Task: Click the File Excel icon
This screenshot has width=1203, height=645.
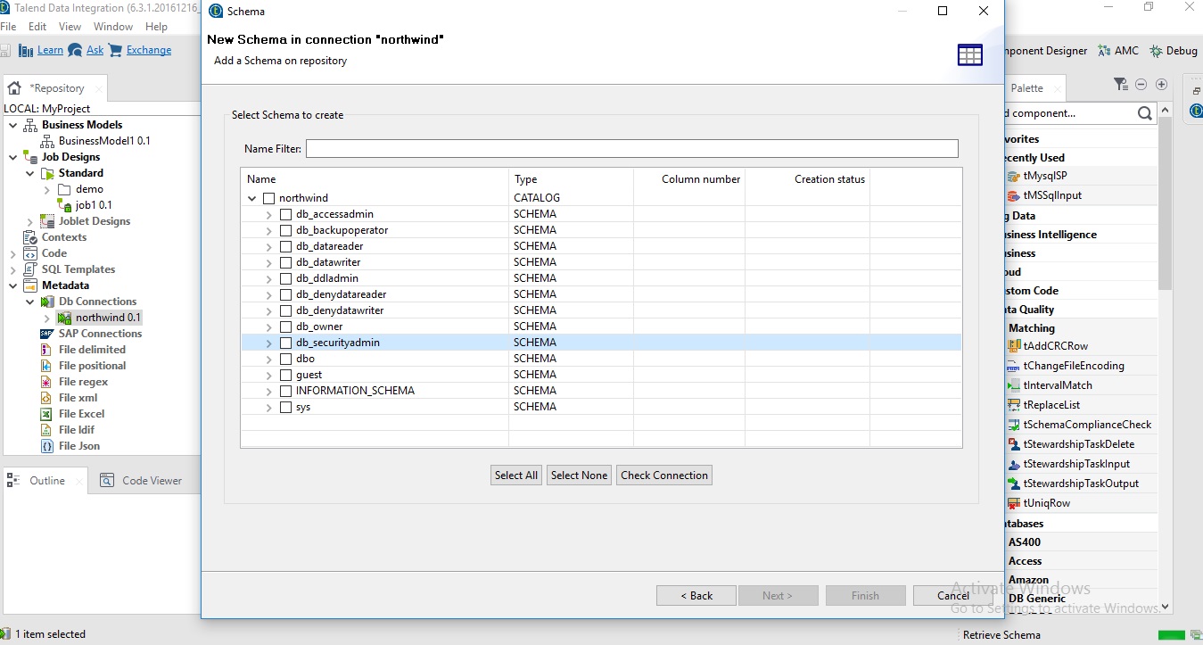Action: 47,414
